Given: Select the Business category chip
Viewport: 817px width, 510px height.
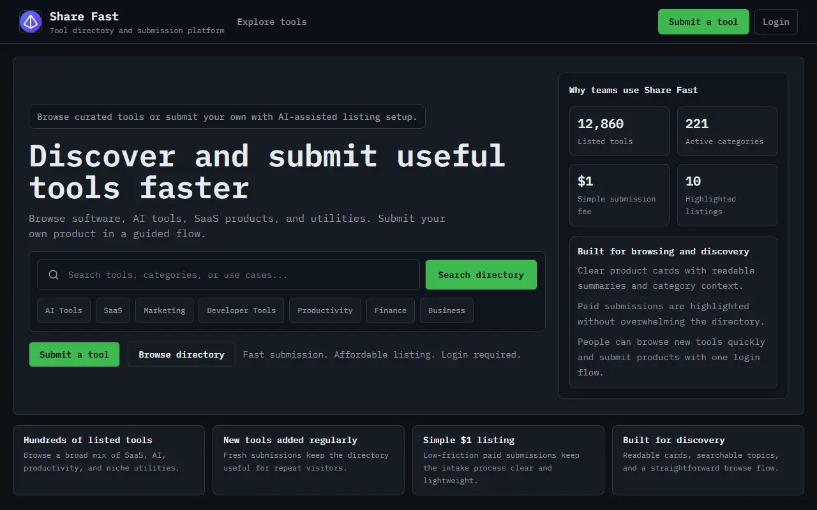Looking at the screenshot, I should 447,310.
